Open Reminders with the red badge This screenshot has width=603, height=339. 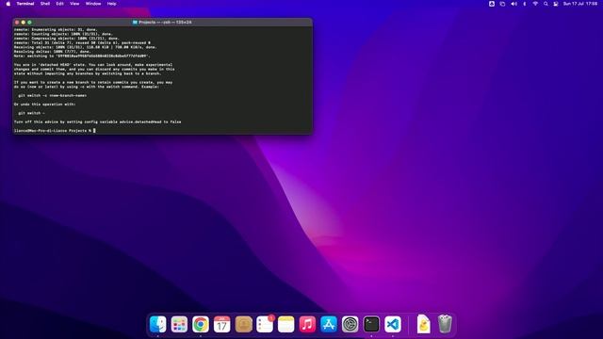265,324
